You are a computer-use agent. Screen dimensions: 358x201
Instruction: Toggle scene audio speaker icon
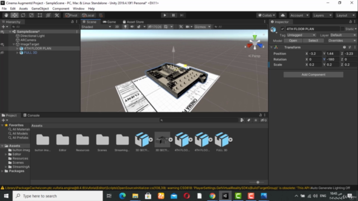[132, 27]
